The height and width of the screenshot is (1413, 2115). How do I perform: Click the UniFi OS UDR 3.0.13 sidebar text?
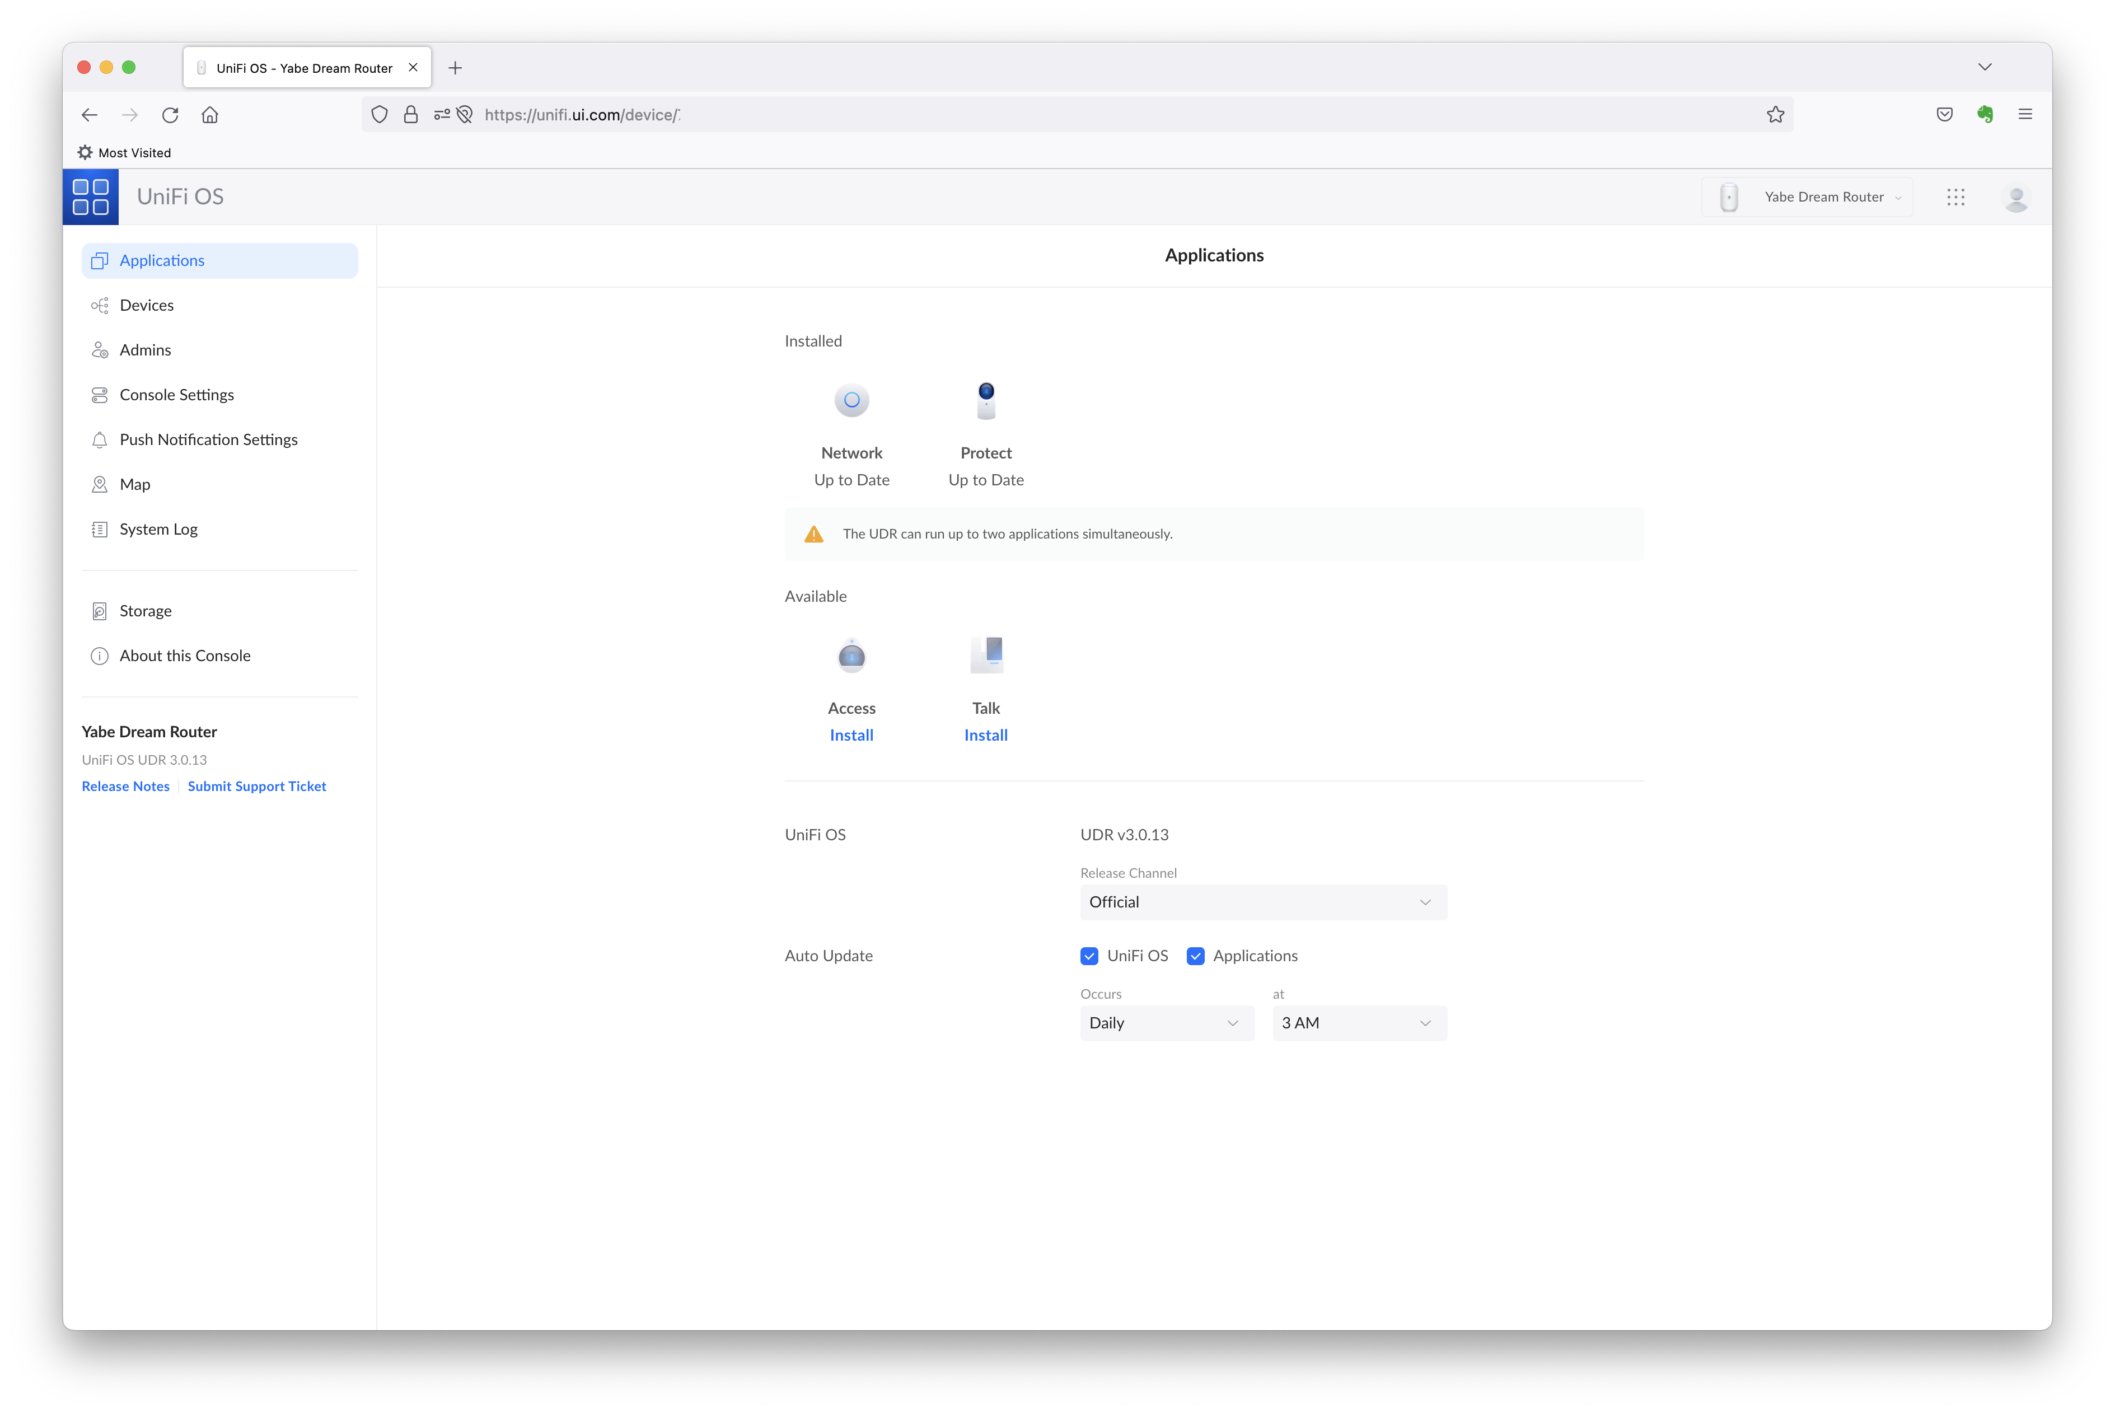(x=144, y=760)
